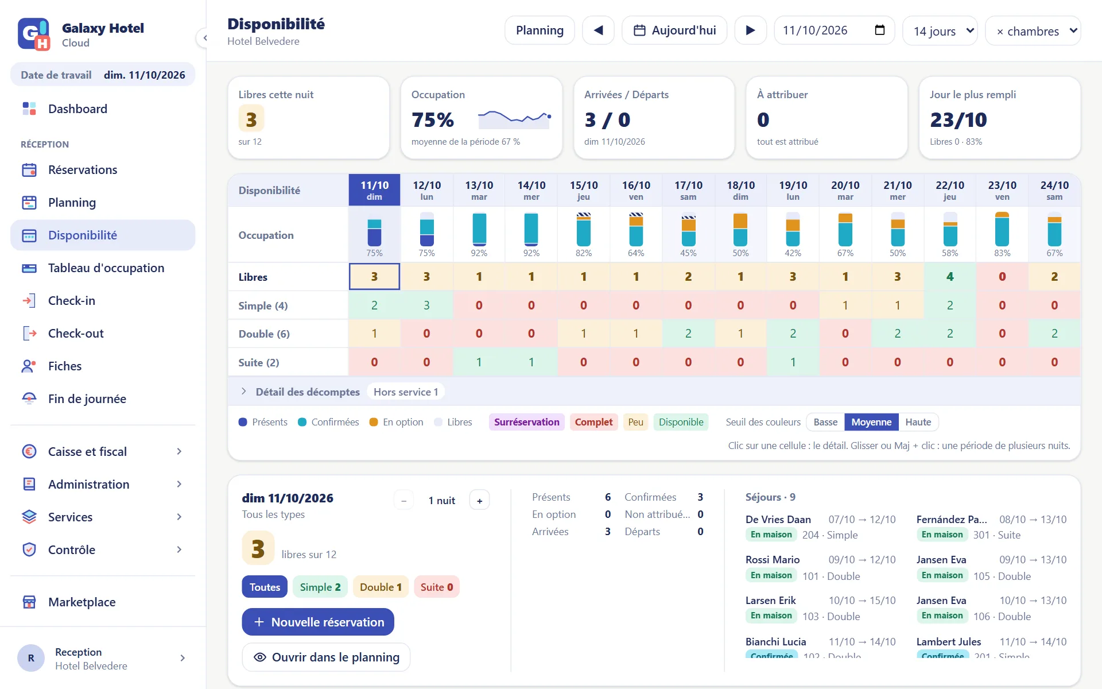Open the Check-out icon entry
The height and width of the screenshot is (689, 1102).
tap(29, 333)
